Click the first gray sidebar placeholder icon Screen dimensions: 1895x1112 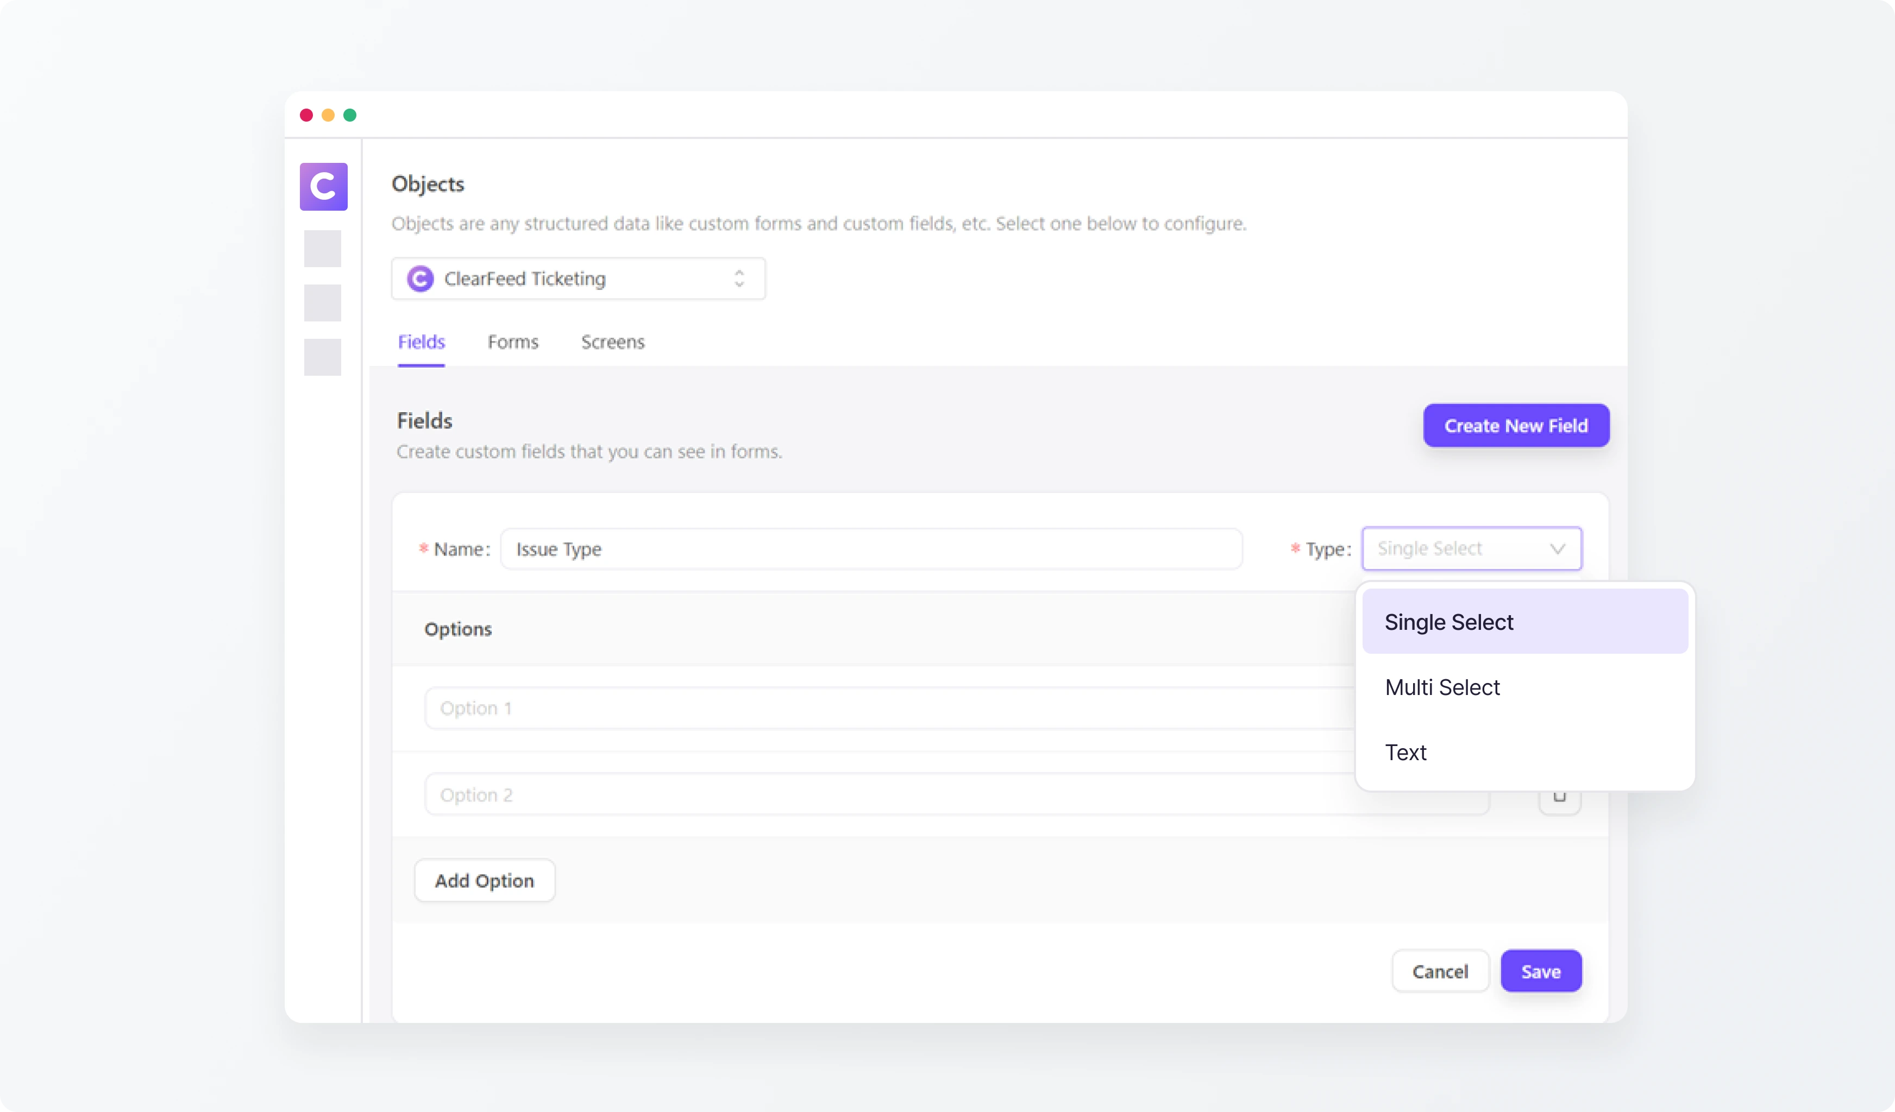323,249
